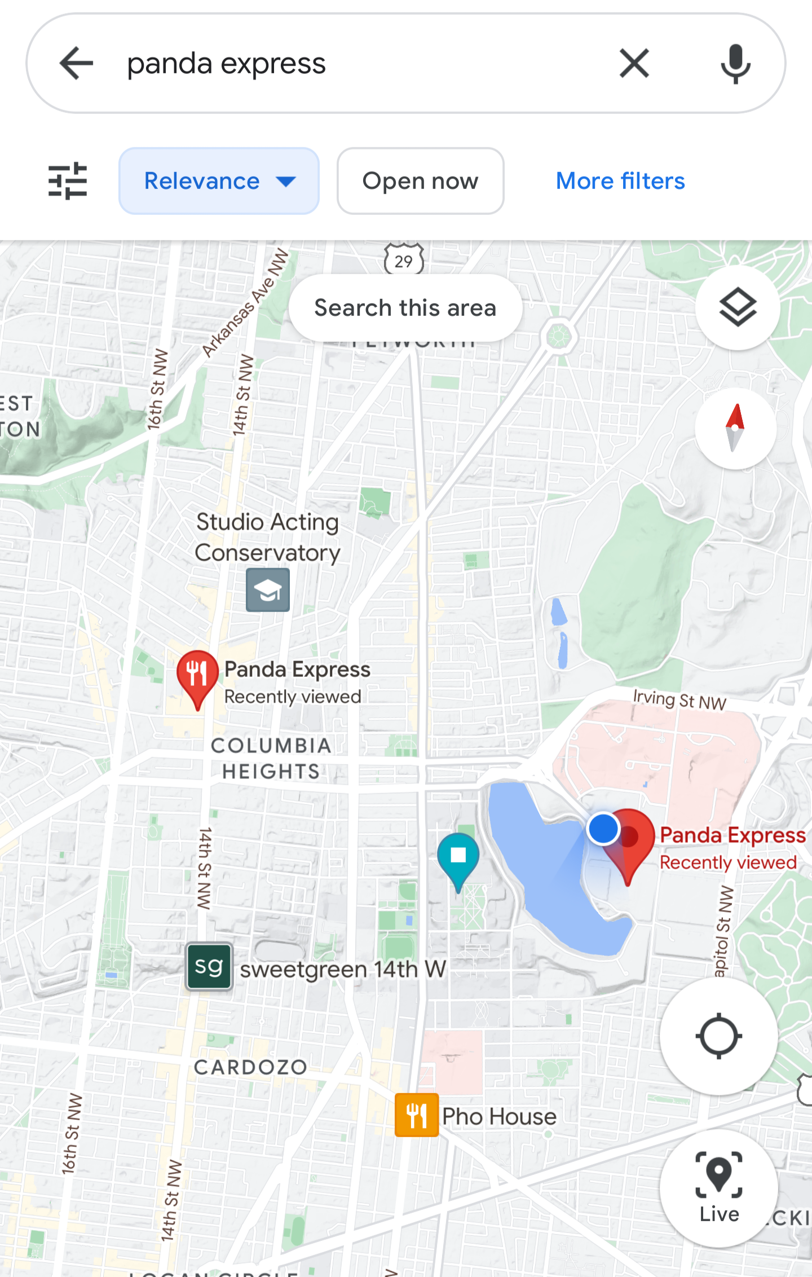Open the Pho House restaurant marker
812x1277 pixels.
pyautogui.click(x=417, y=1115)
